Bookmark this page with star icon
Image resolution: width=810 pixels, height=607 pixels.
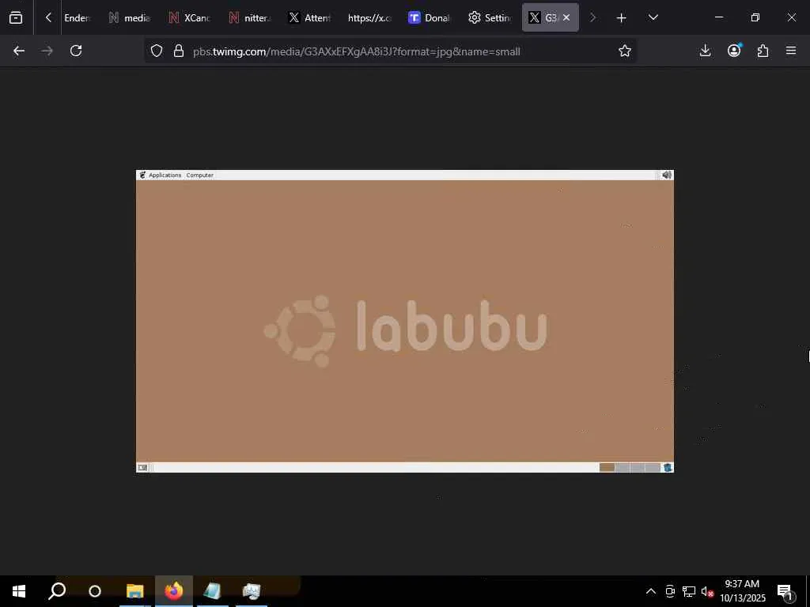(x=625, y=51)
